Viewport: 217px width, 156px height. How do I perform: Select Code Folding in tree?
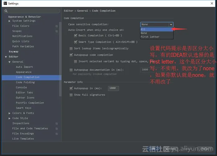click(x=25, y=82)
